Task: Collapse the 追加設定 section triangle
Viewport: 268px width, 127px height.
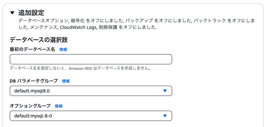Action: point(12,13)
